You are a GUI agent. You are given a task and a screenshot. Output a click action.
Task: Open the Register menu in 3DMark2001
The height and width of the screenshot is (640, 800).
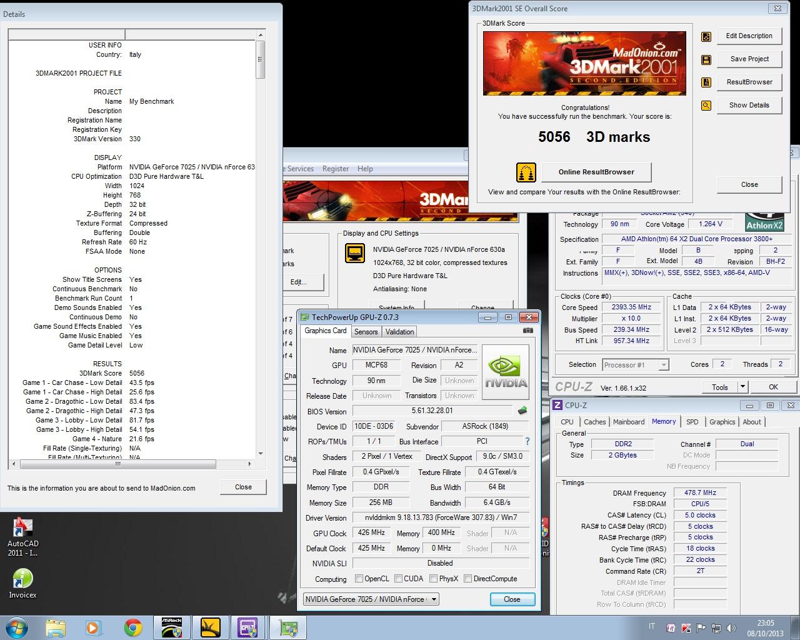[336, 169]
